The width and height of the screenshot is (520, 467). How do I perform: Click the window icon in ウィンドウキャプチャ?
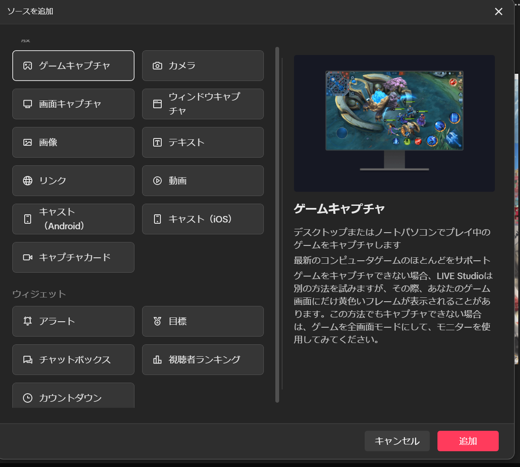(157, 104)
